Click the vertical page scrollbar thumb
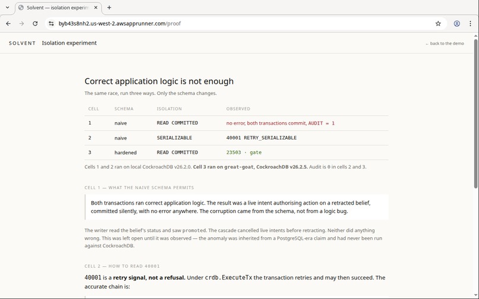 pyautogui.click(x=476, y=113)
